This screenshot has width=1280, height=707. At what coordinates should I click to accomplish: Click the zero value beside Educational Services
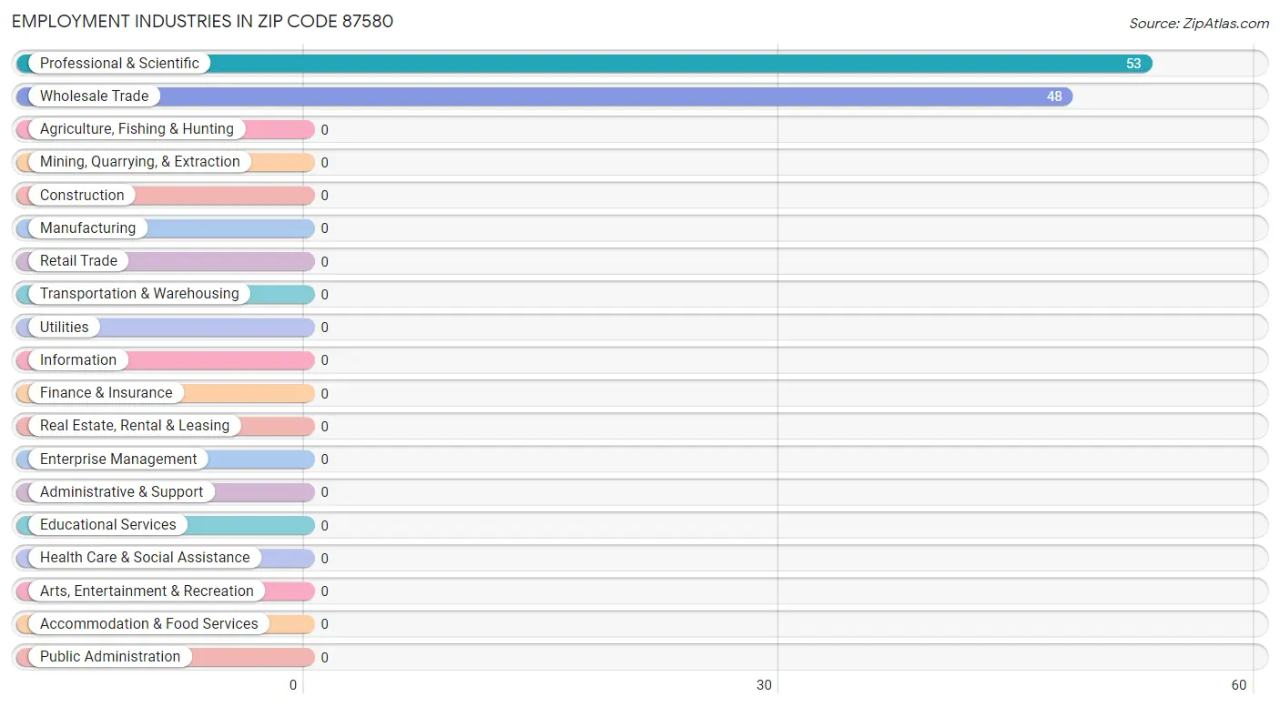pyautogui.click(x=324, y=525)
